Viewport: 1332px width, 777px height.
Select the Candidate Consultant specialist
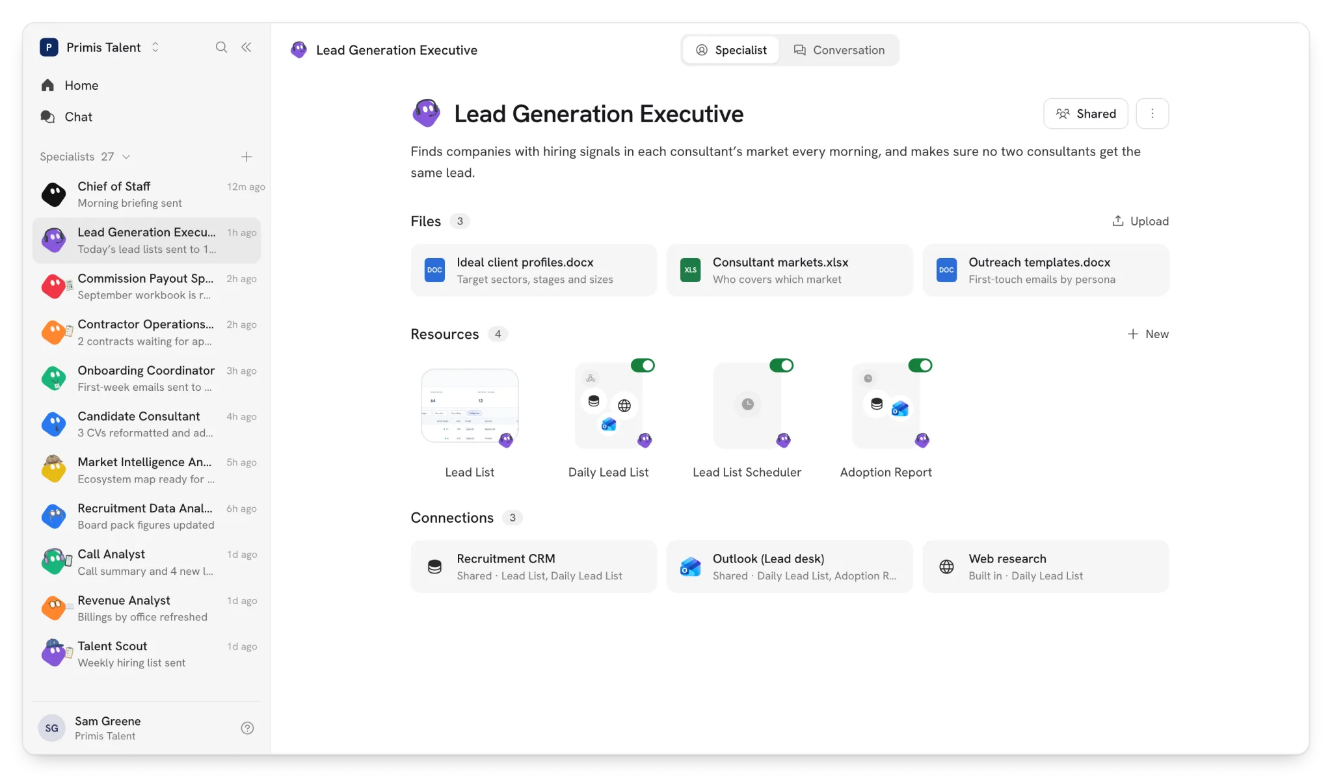[x=146, y=424]
